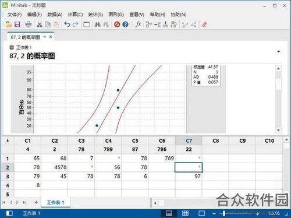This screenshot has height=218, width=291.
Task: Click the Cut scissors icon
Action: tap(40, 24)
